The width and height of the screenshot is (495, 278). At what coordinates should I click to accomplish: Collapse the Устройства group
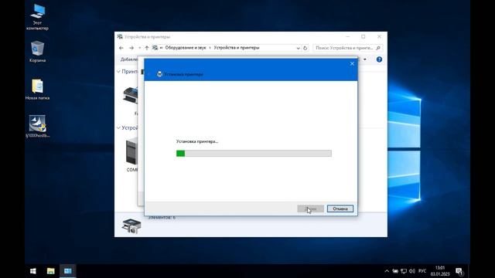coord(118,127)
